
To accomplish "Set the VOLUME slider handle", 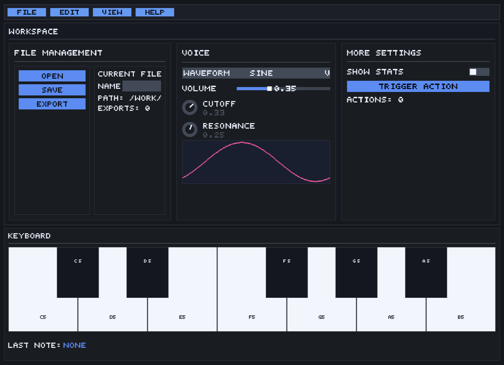I will click(269, 88).
